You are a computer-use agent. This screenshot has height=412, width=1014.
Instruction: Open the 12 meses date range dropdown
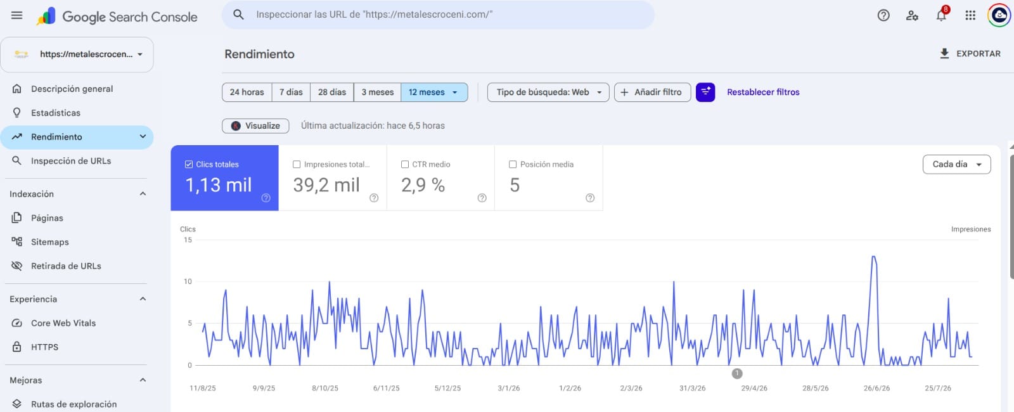pos(434,92)
